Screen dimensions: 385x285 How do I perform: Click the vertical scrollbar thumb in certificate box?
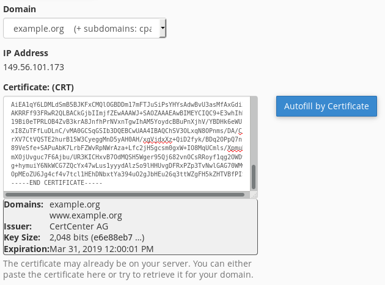254,177
